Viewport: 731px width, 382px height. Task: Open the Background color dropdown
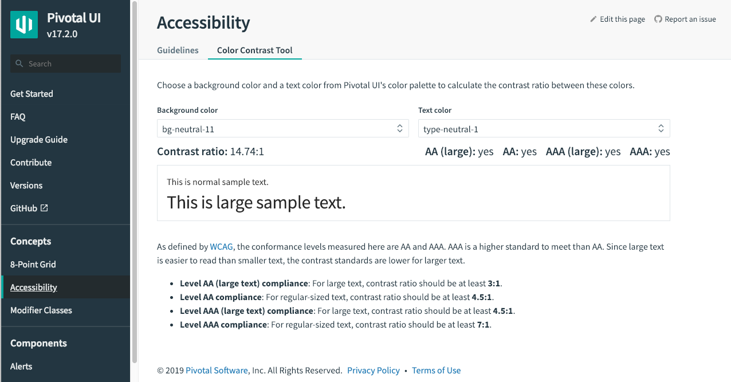pos(283,129)
